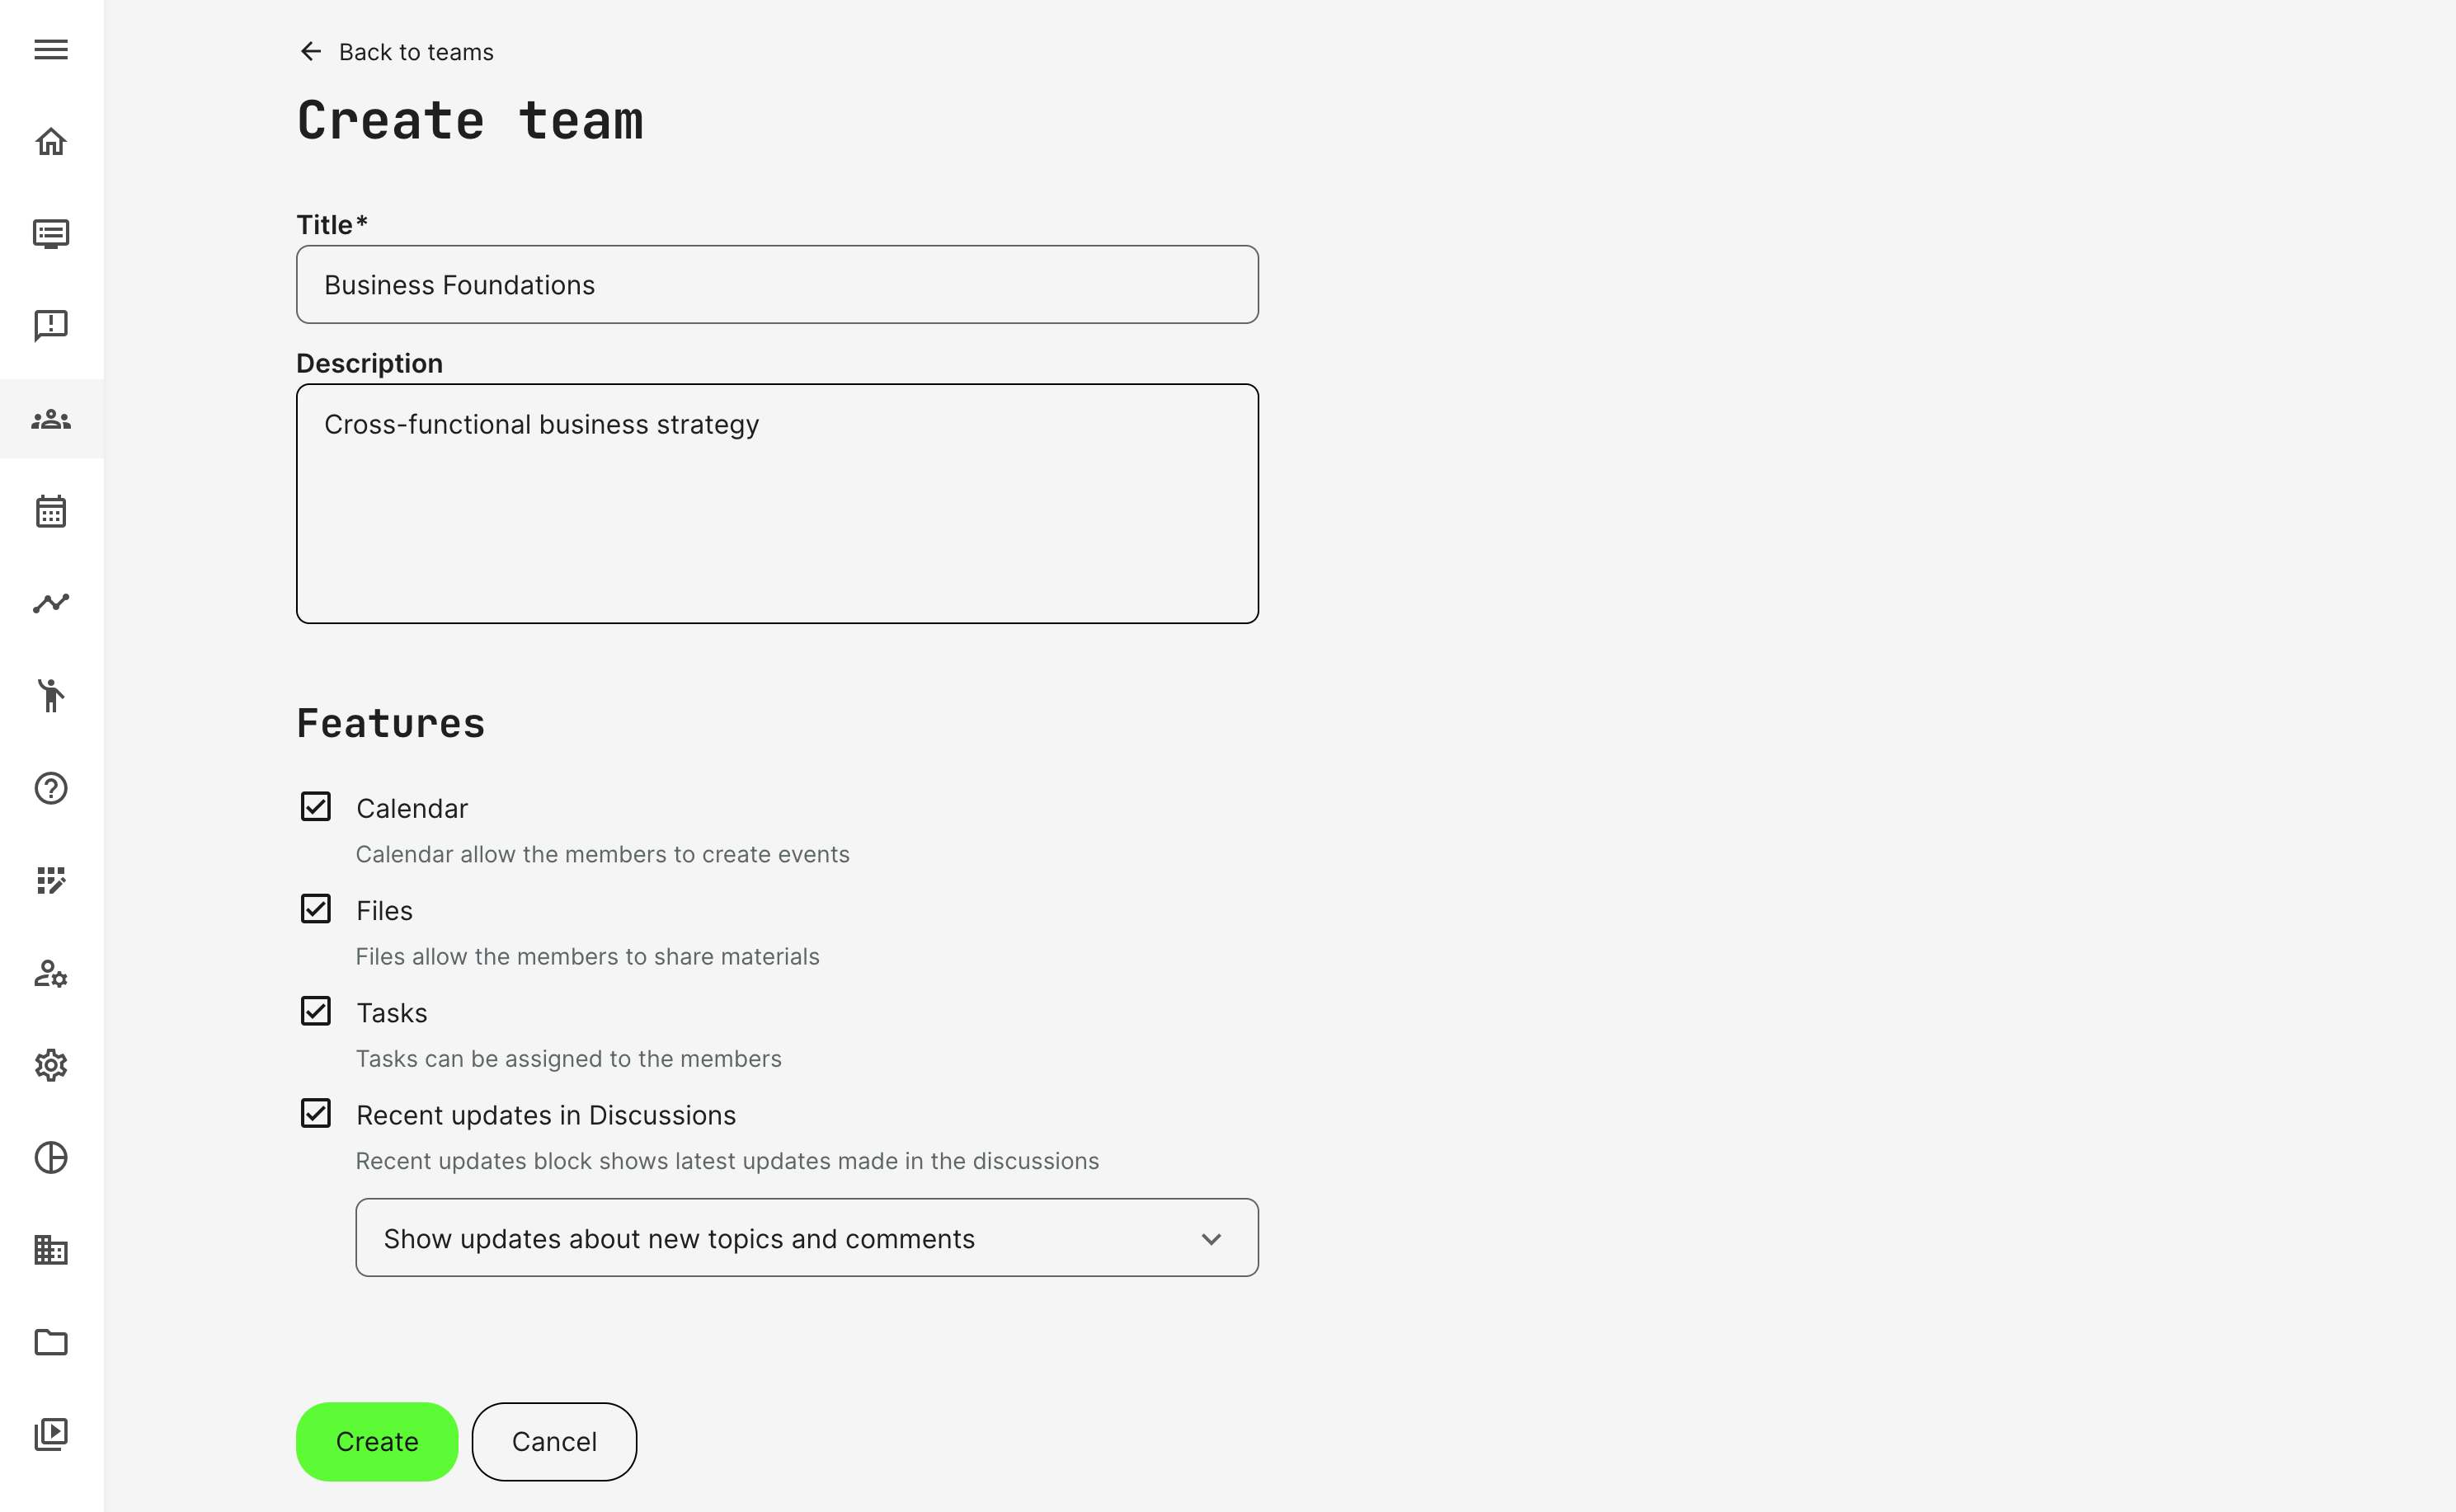Viewport: 2456px width, 1512px height.
Task: Expand the Show updates dropdown
Action: point(807,1238)
